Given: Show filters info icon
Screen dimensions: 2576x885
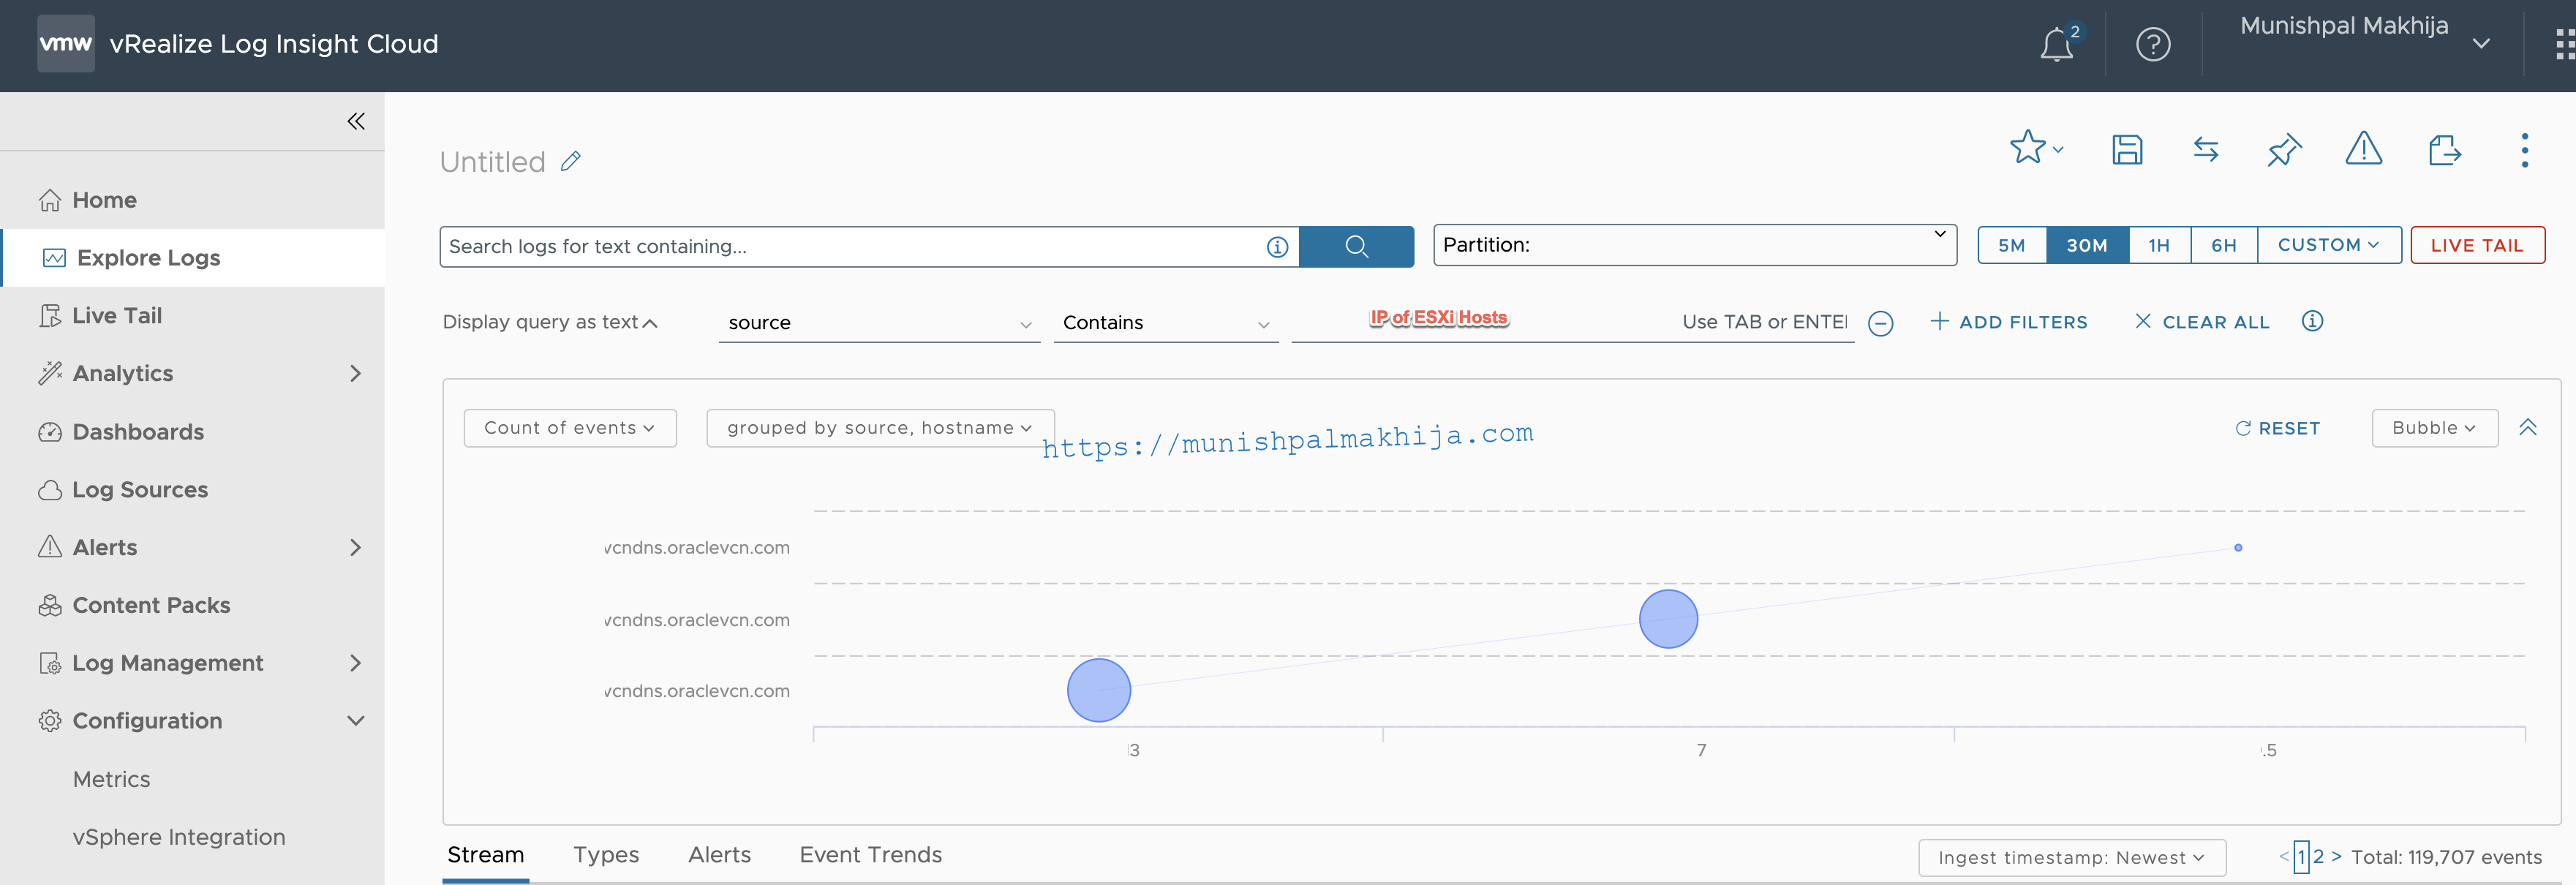Looking at the screenshot, I should [x=2312, y=321].
